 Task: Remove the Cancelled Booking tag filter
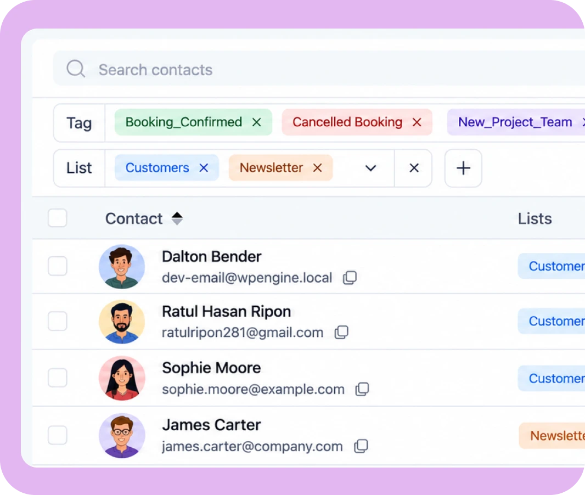(x=417, y=122)
